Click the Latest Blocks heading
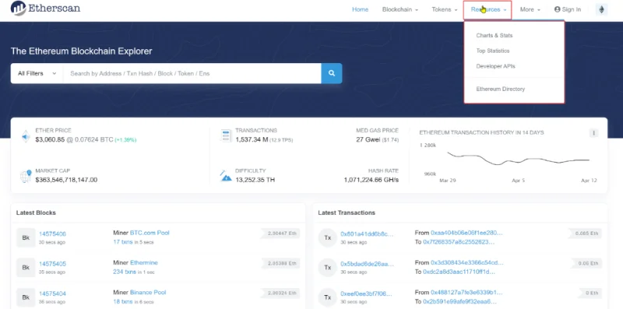This screenshot has height=309, width=623. [x=36, y=213]
